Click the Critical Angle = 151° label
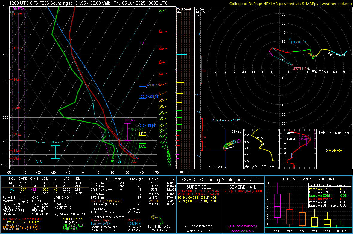This screenshot has height=234, width=353. point(226,120)
